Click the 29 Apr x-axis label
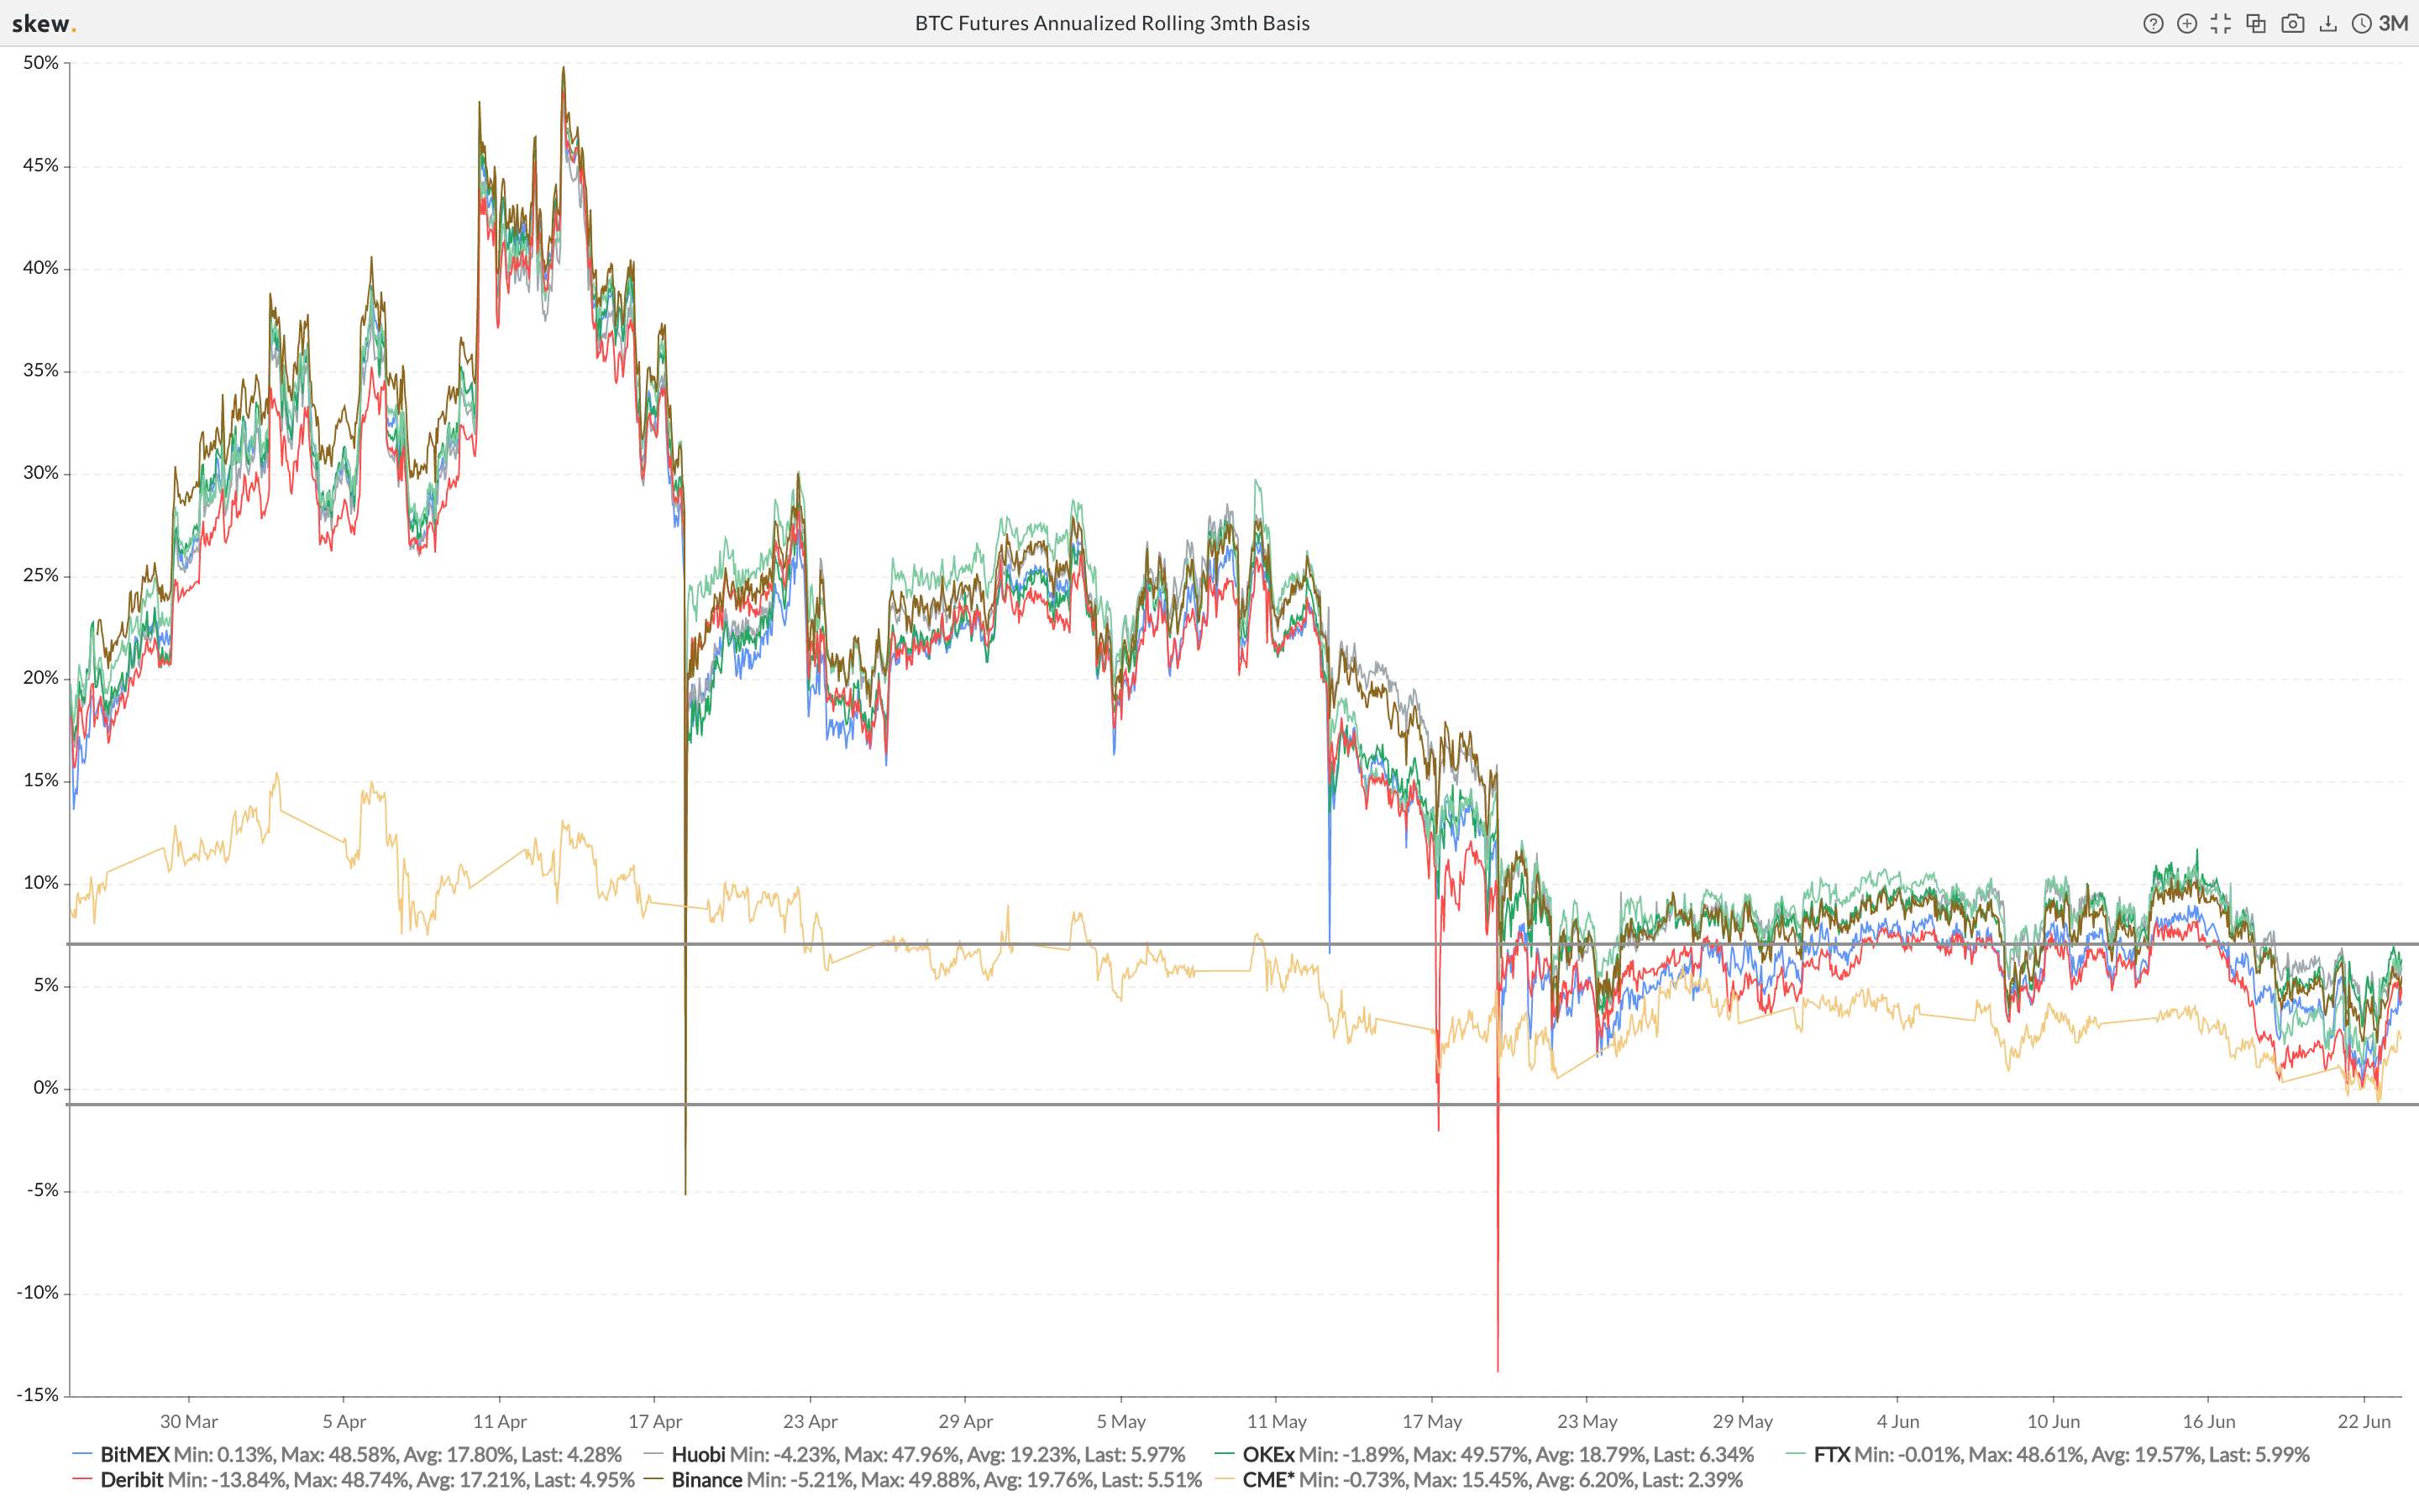This screenshot has width=2419, height=1512. click(966, 1421)
